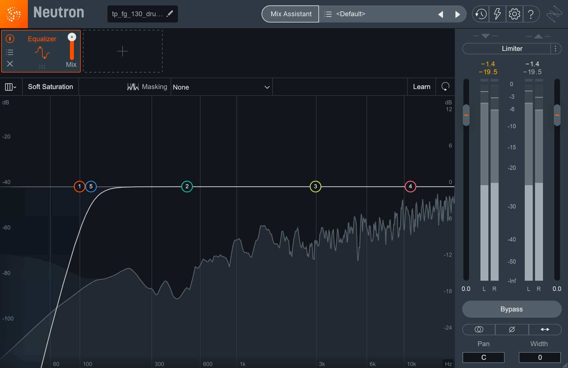568x368 pixels.
Task: Select EQ band node 4
Action: (411, 187)
